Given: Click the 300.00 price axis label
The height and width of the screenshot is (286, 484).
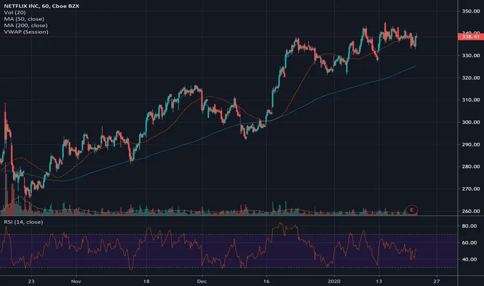Looking at the screenshot, I should pyautogui.click(x=470, y=122).
